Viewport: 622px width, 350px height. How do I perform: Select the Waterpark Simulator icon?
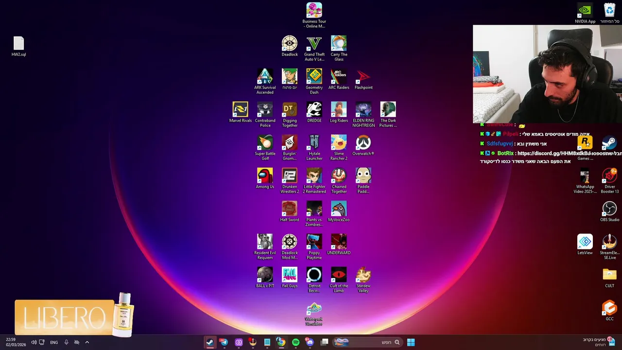(314, 314)
